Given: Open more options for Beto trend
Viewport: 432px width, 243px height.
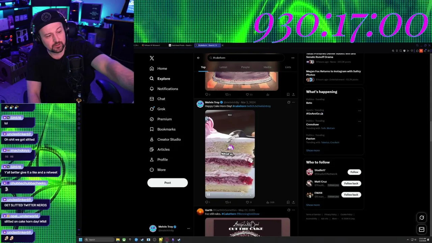Looking at the screenshot, I should pyautogui.click(x=359, y=100).
